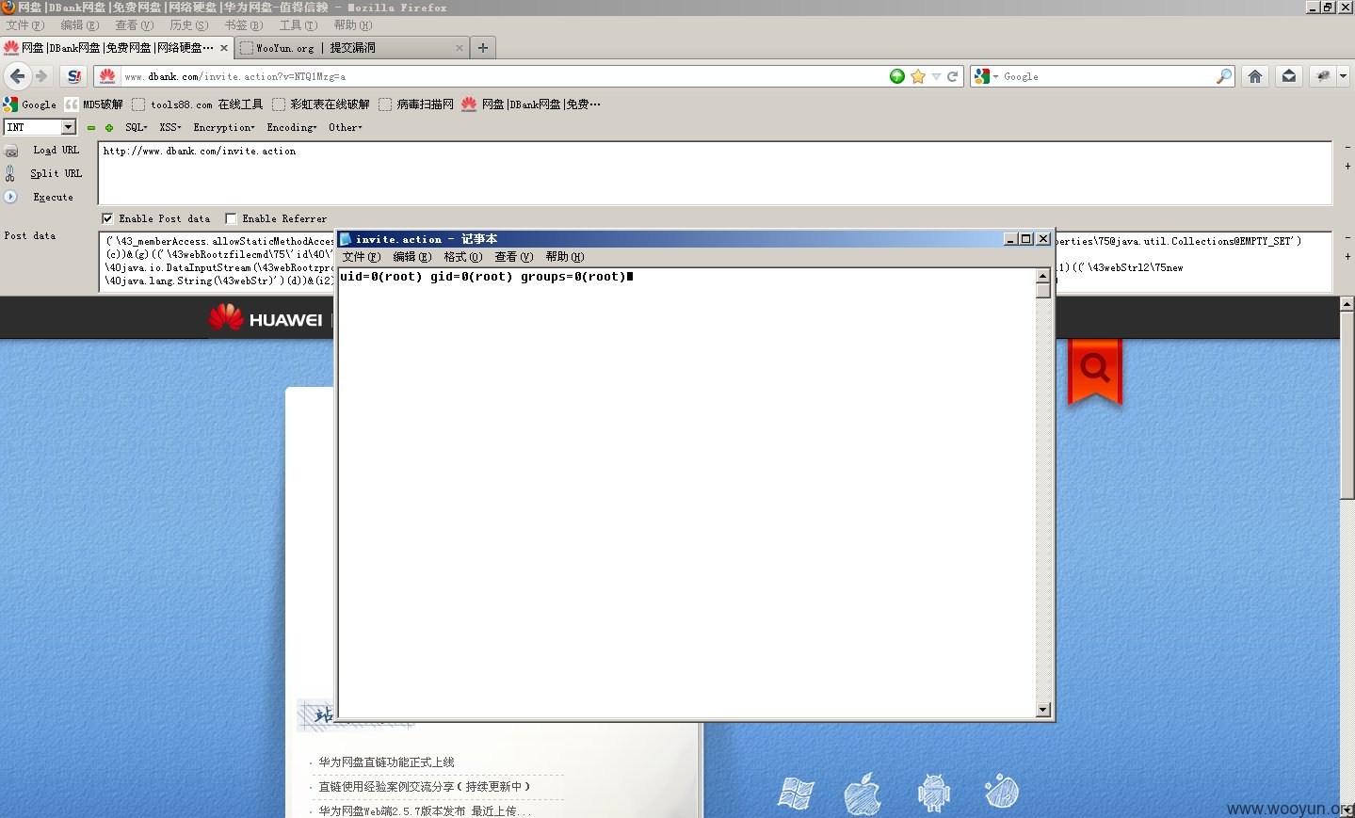1355x818 pixels.
Task: Expand the Encryption dropdown menu
Action: (x=224, y=127)
